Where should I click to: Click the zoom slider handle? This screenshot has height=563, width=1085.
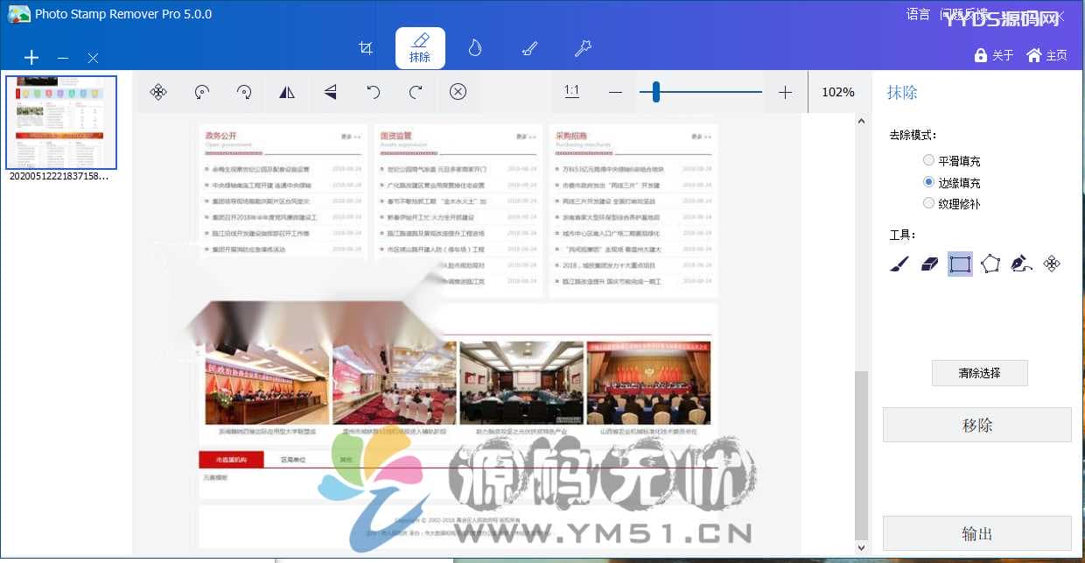[x=655, y=92]
